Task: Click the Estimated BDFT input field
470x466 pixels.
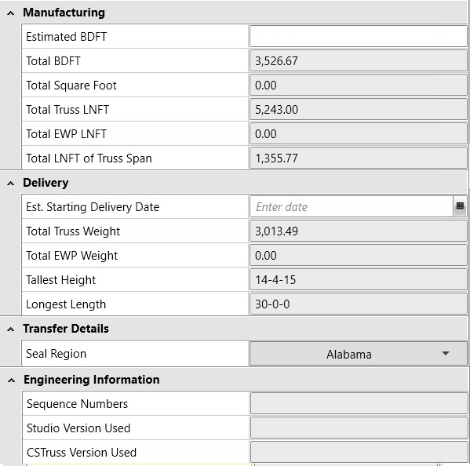Action: coord(359,36)
